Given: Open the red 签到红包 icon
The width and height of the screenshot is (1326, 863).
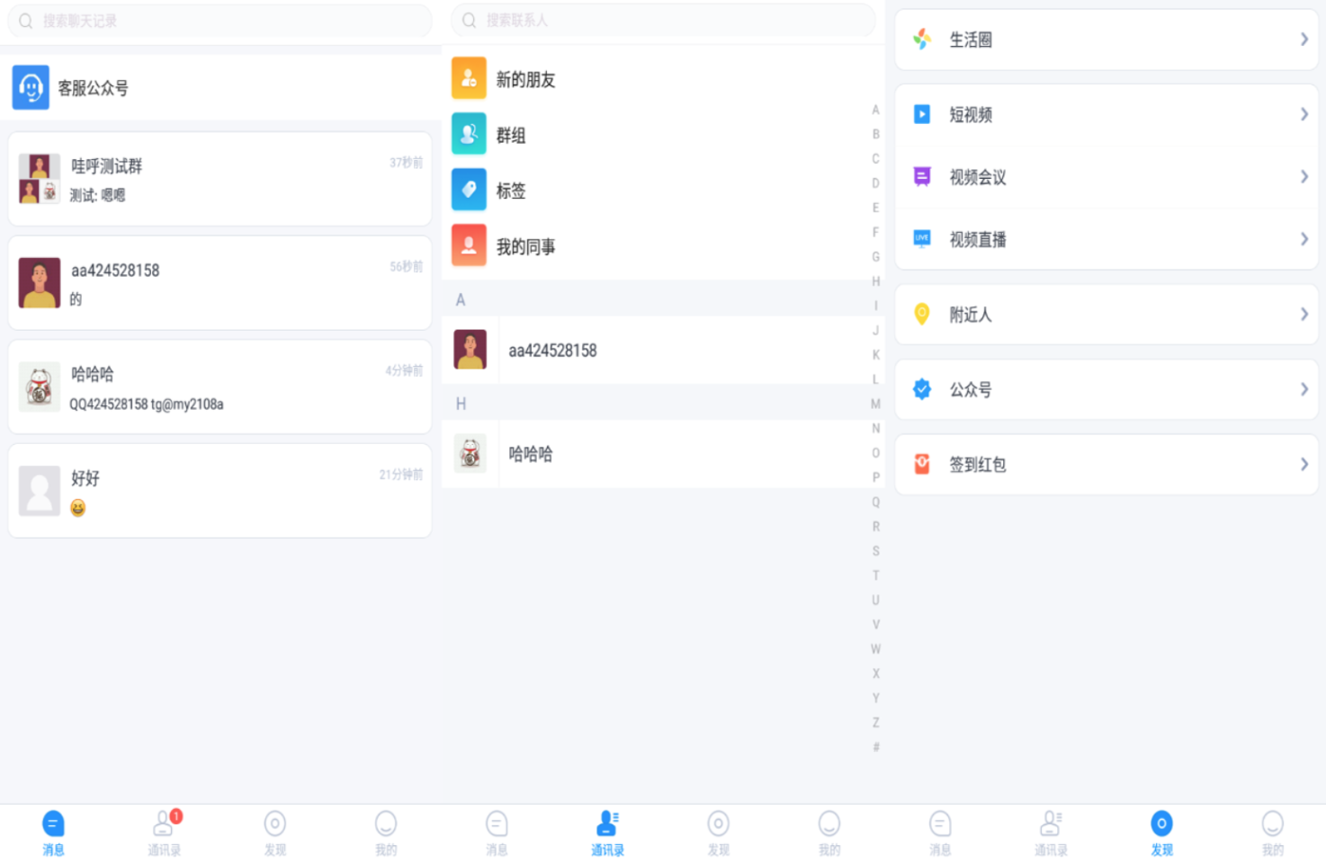Looking at the screenshot, I should point(922,464).
